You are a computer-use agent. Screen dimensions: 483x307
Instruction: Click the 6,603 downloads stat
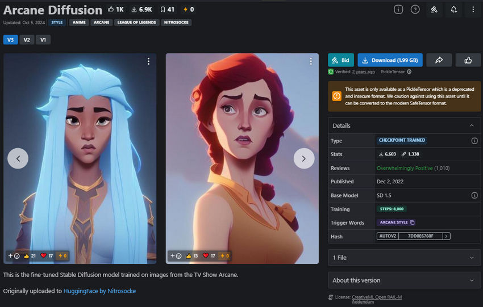[387, 154]
